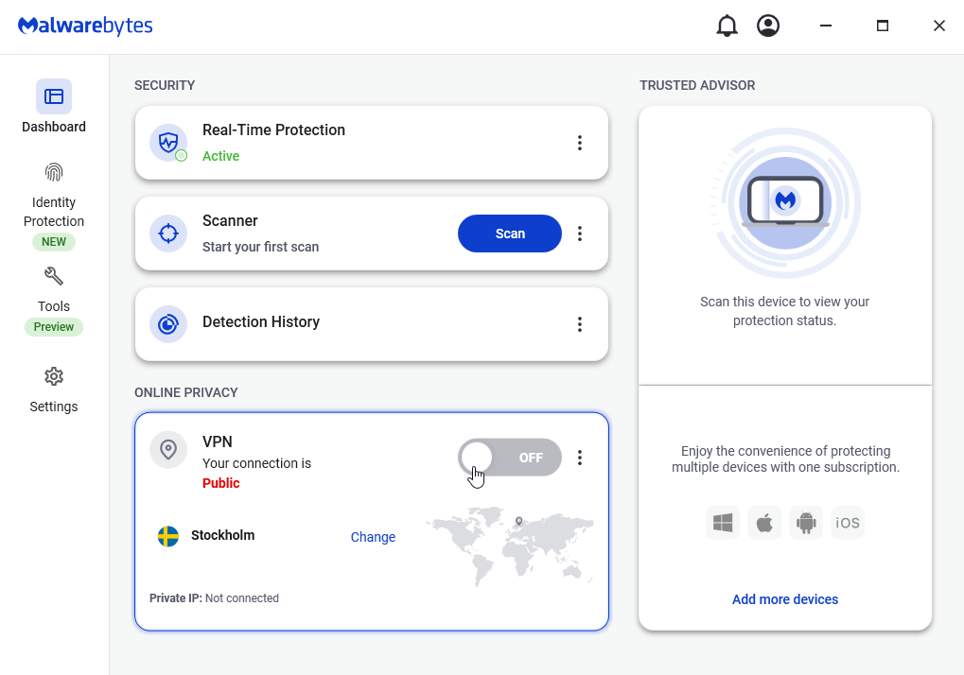
Task: Click the Android platform icon
Action: click(806, 523)
